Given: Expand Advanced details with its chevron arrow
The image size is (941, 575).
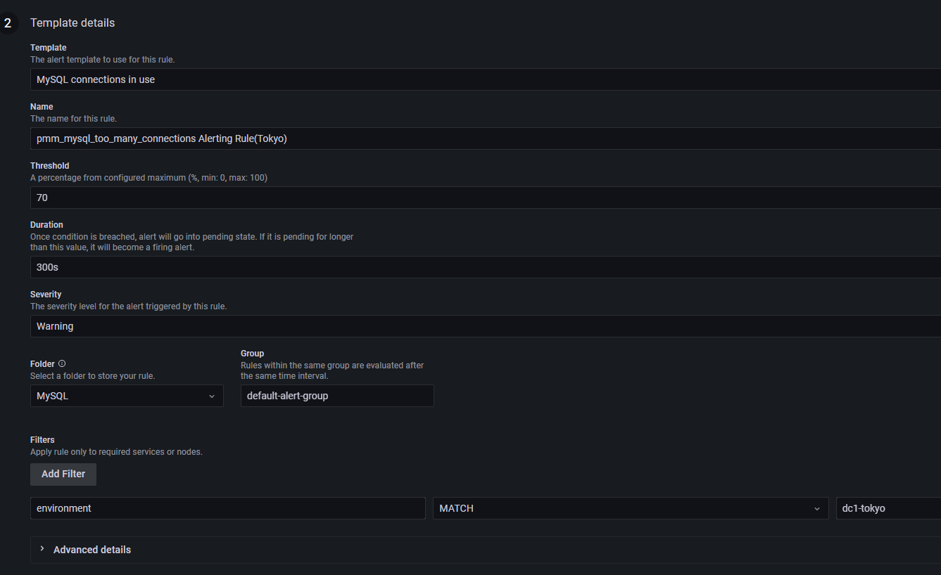Looking at the screenshot, I should (x=42, y=549).
